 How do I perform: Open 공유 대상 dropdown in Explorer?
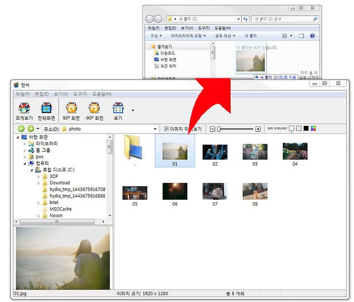225,36
